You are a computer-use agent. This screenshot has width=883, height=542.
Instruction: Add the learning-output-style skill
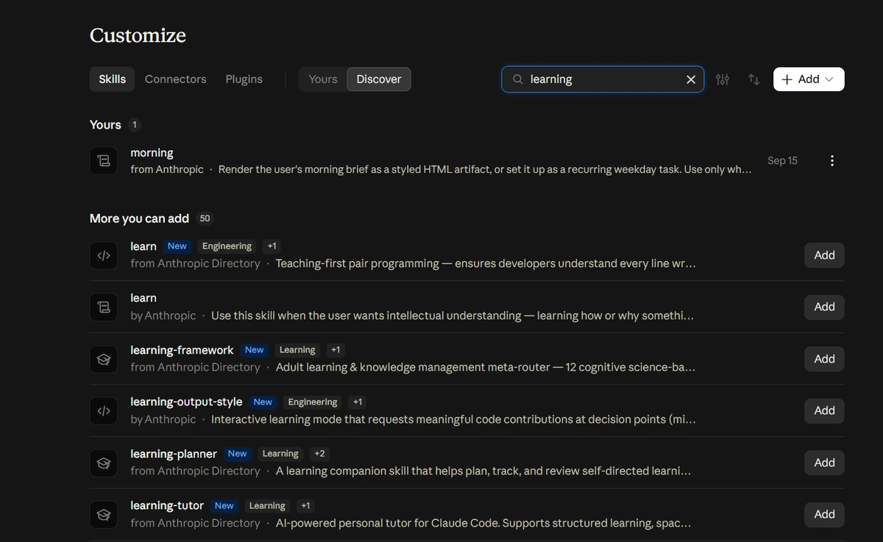tap(824, 410)
